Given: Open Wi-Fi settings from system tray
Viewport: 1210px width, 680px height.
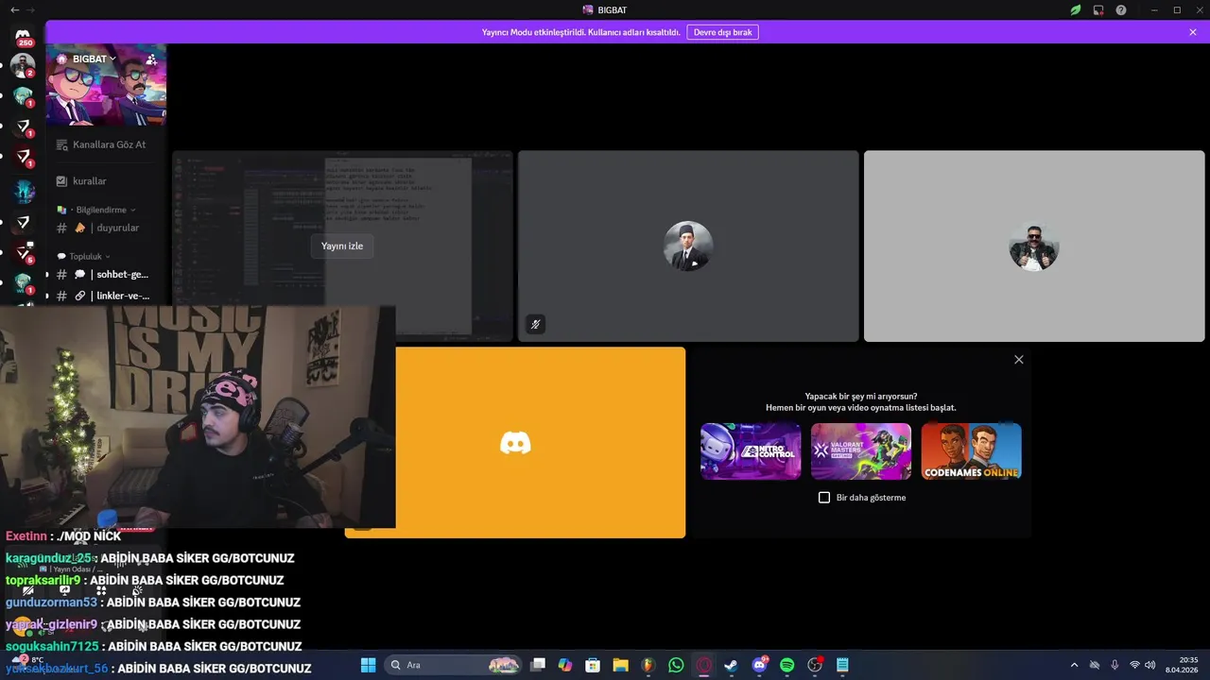Looking at the screenshot, I should (x=1135, y=665).
